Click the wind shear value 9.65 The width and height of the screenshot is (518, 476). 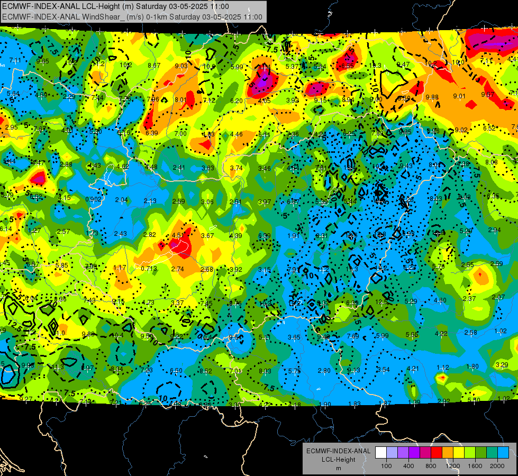click(x=43, y=61)
